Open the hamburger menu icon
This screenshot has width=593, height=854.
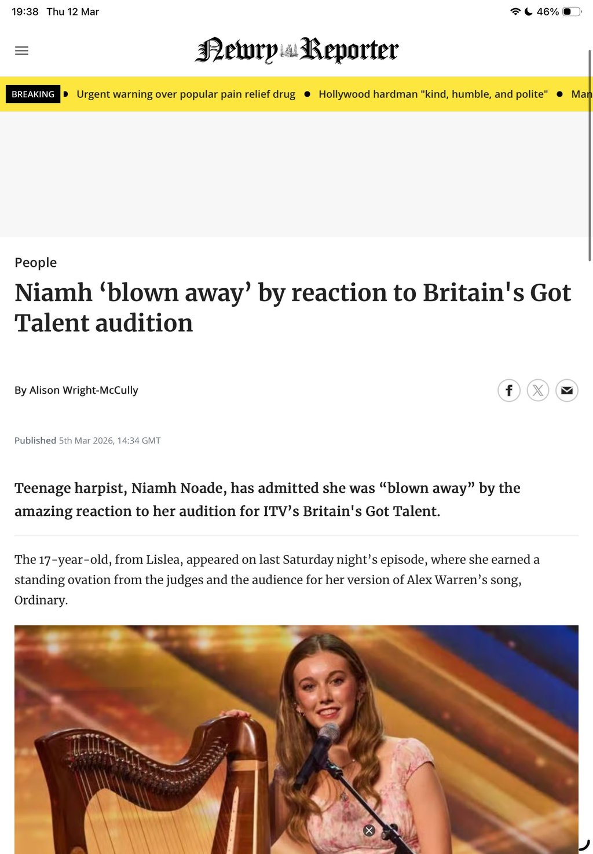[21, 51]
